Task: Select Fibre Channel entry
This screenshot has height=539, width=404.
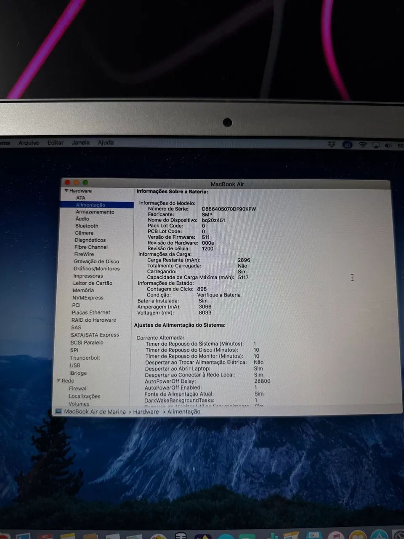Action: pos(91,247)
